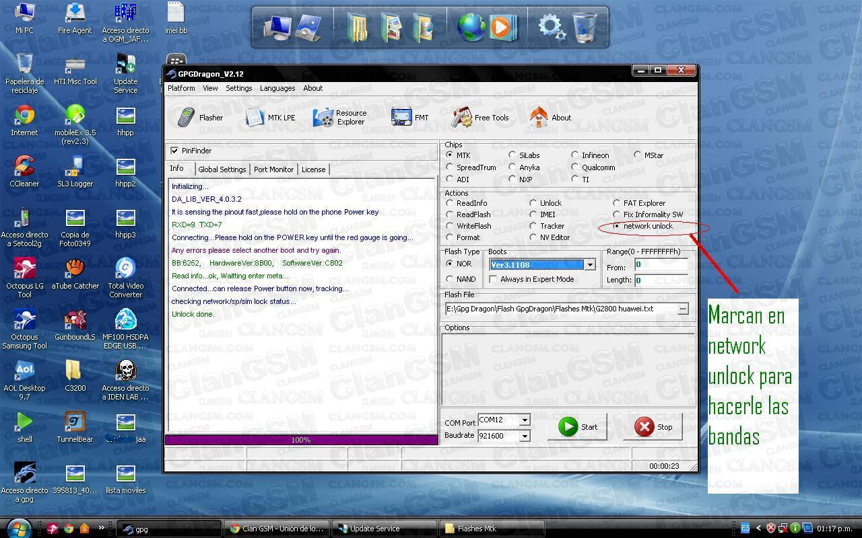Open SL3 Logger shortcut
Image resolution: width=862 pixels, height=538 pixels.
[75, 172]
